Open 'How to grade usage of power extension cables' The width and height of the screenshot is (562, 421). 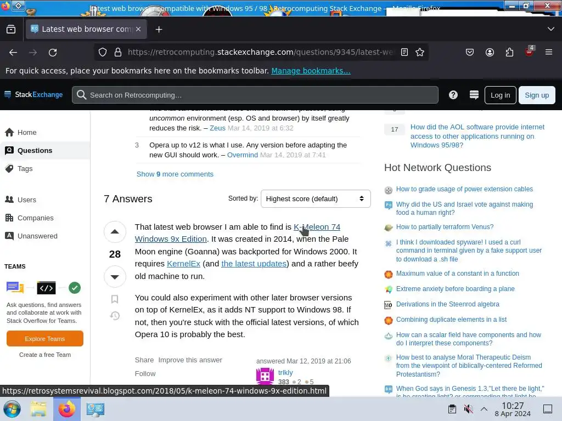pos(464,189)
